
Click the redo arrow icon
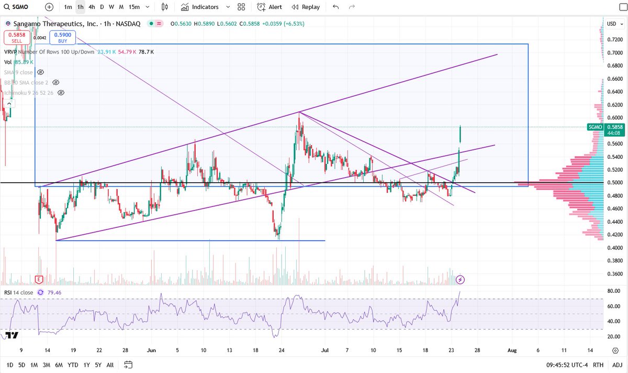pyautogui.click(x=352, y=7)
